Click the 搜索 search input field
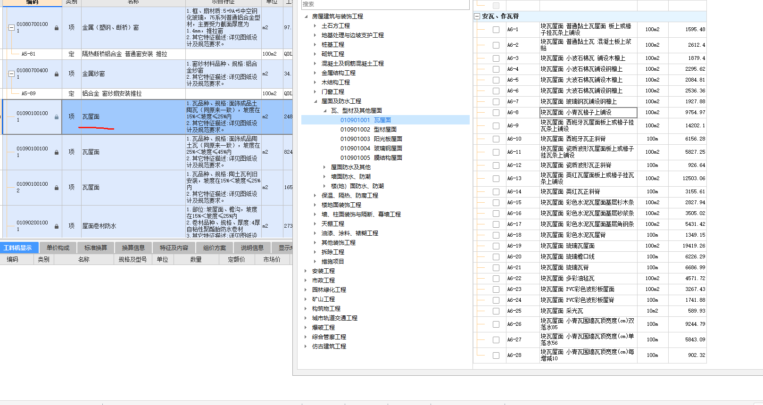The width and height of the screenshot is (763, 405). [x=385, y=4]
